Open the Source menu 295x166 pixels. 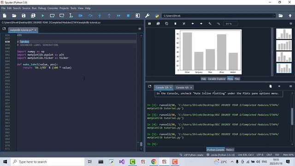(26, 8)
